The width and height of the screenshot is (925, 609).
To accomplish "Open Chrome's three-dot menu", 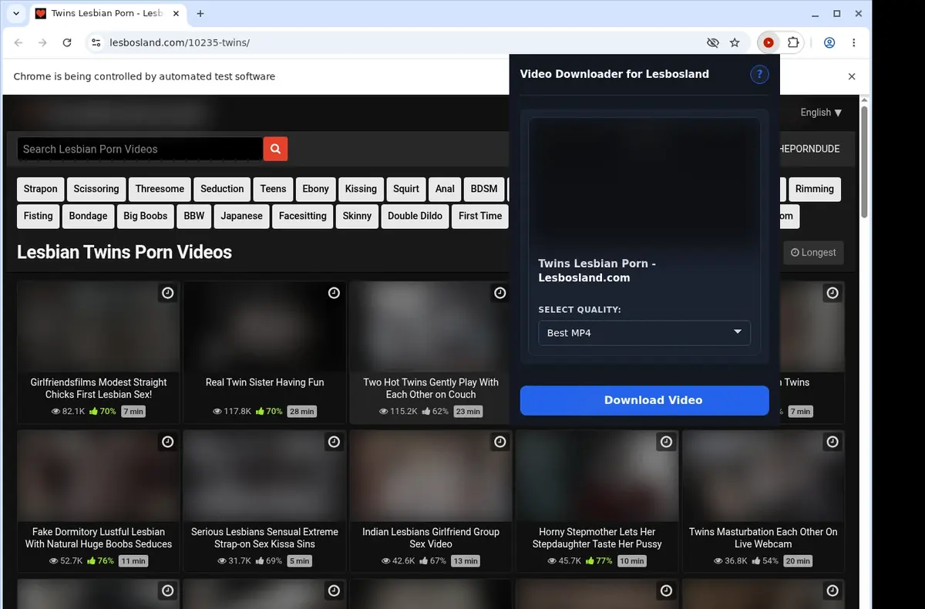I will pyautogui.click(x=854, y=43).
